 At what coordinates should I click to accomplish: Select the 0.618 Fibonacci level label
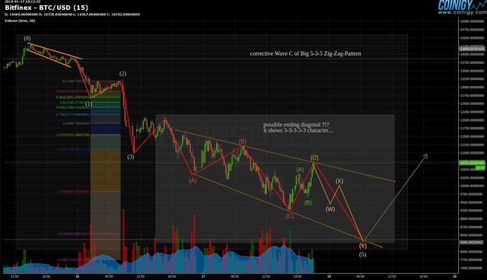[73, 107]
